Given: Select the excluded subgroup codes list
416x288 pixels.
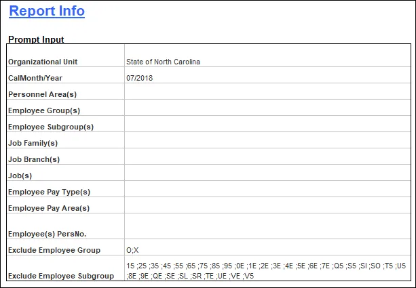Looking at the screenshot, I should click(266, 270).
